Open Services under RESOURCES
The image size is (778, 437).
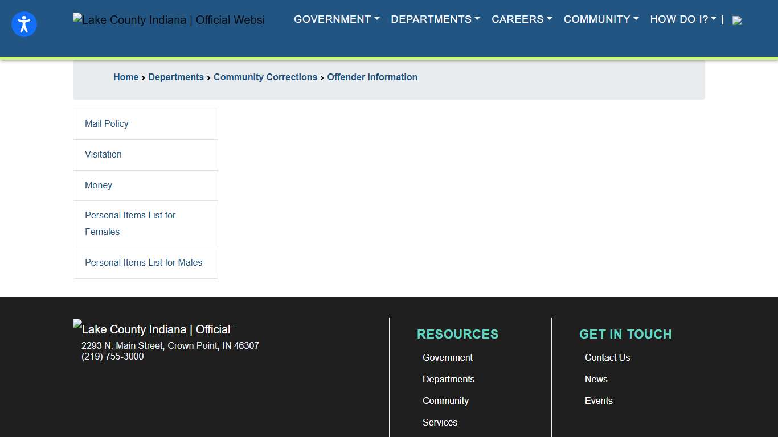(440, 422)
